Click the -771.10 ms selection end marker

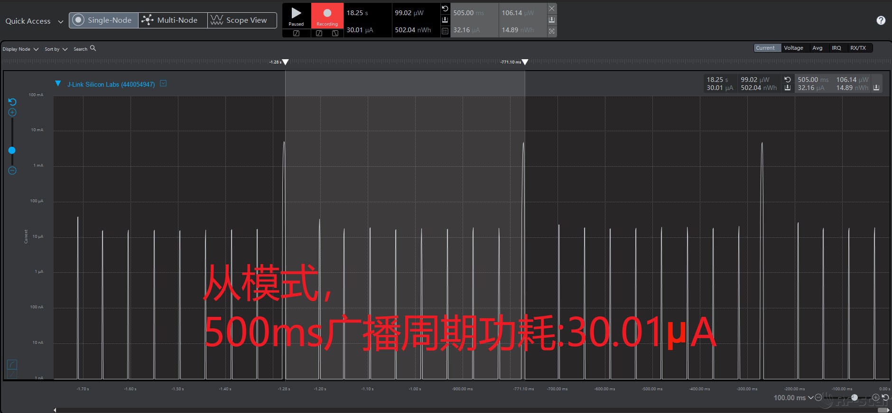click(525, 62)
